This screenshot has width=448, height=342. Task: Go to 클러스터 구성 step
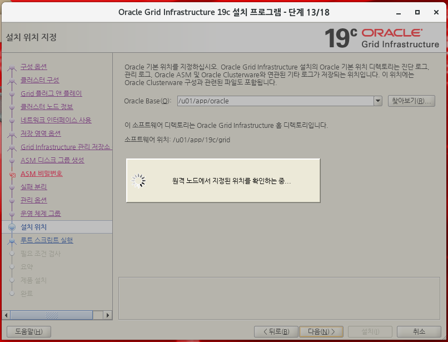(x=40, y=80)
